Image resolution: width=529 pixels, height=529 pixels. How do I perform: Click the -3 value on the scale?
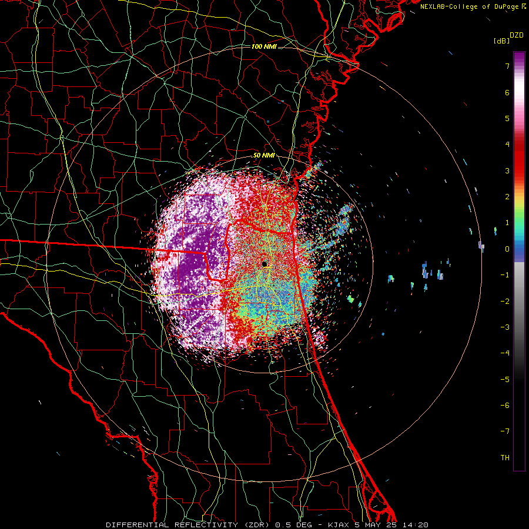click(x=505, y=327)
